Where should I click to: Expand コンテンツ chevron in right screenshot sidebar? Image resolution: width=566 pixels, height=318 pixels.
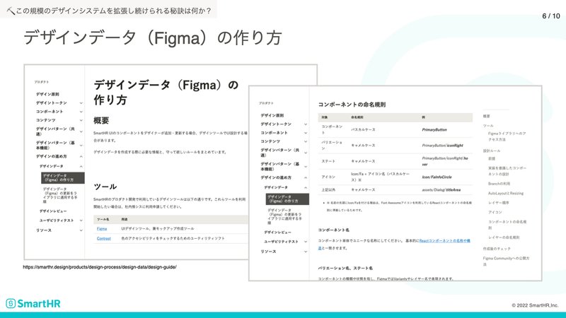(x=306, y=142)
